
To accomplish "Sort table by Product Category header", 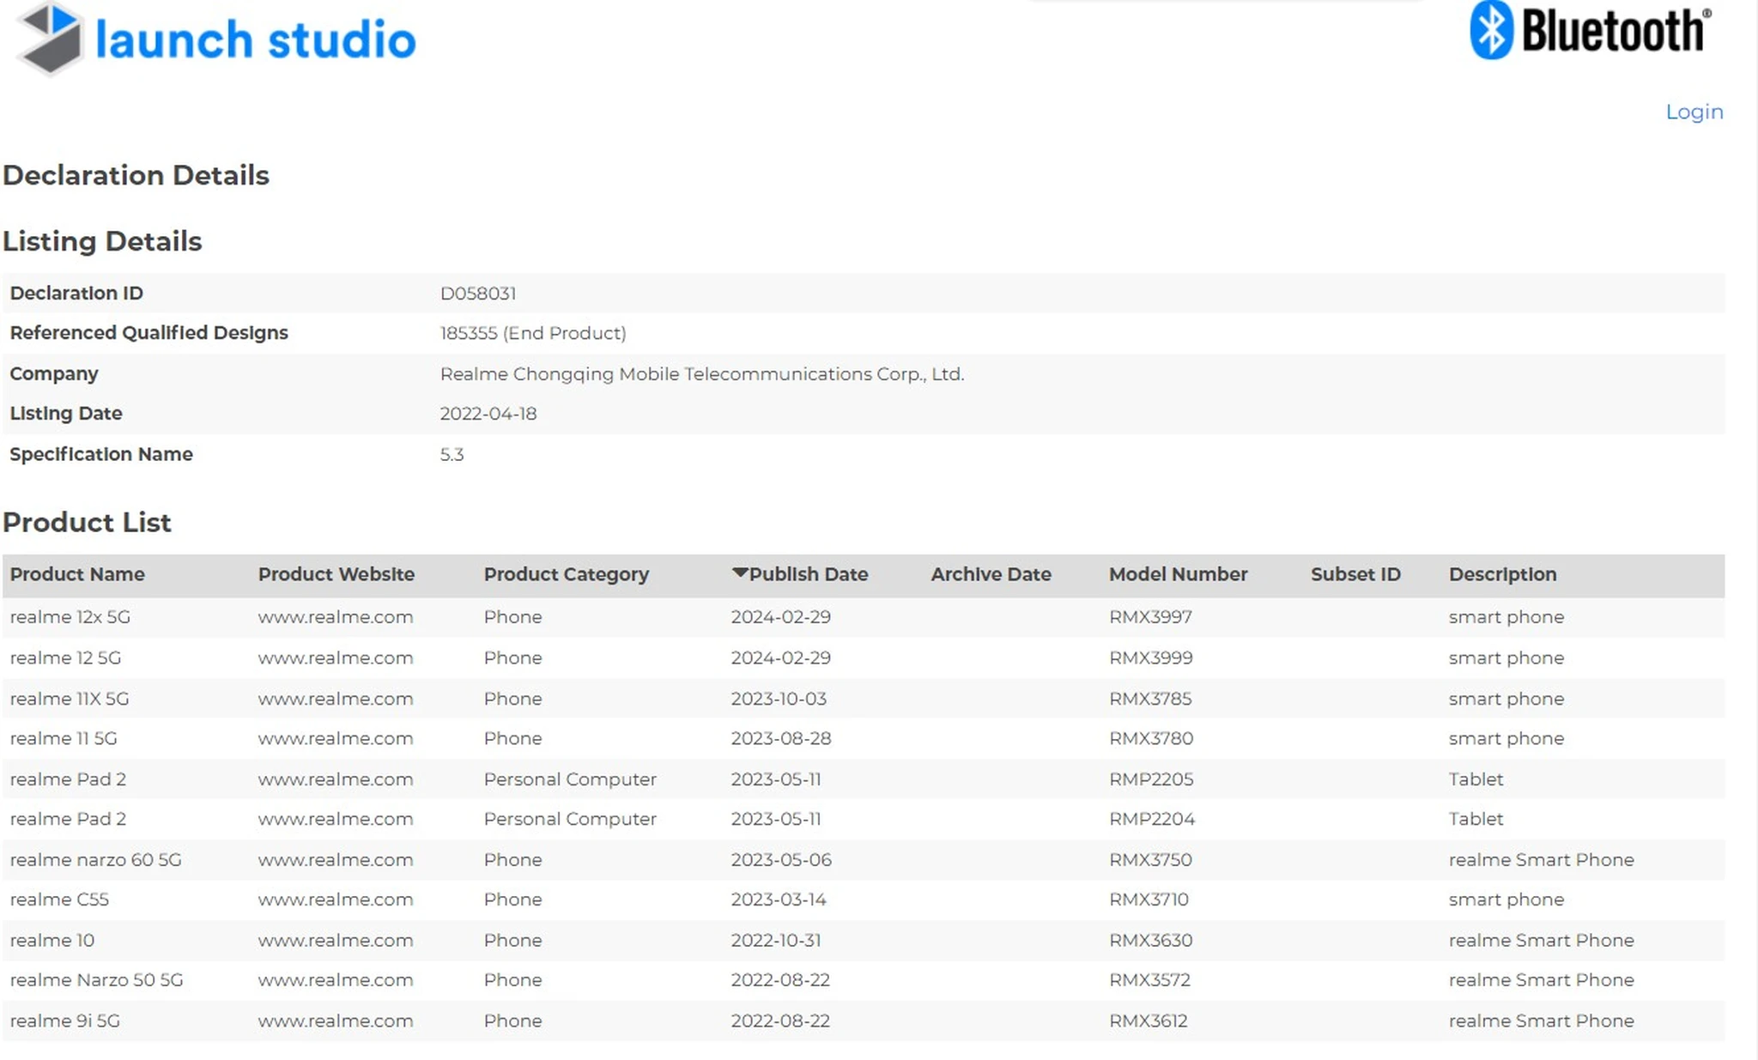I will (x=567, y=574).
